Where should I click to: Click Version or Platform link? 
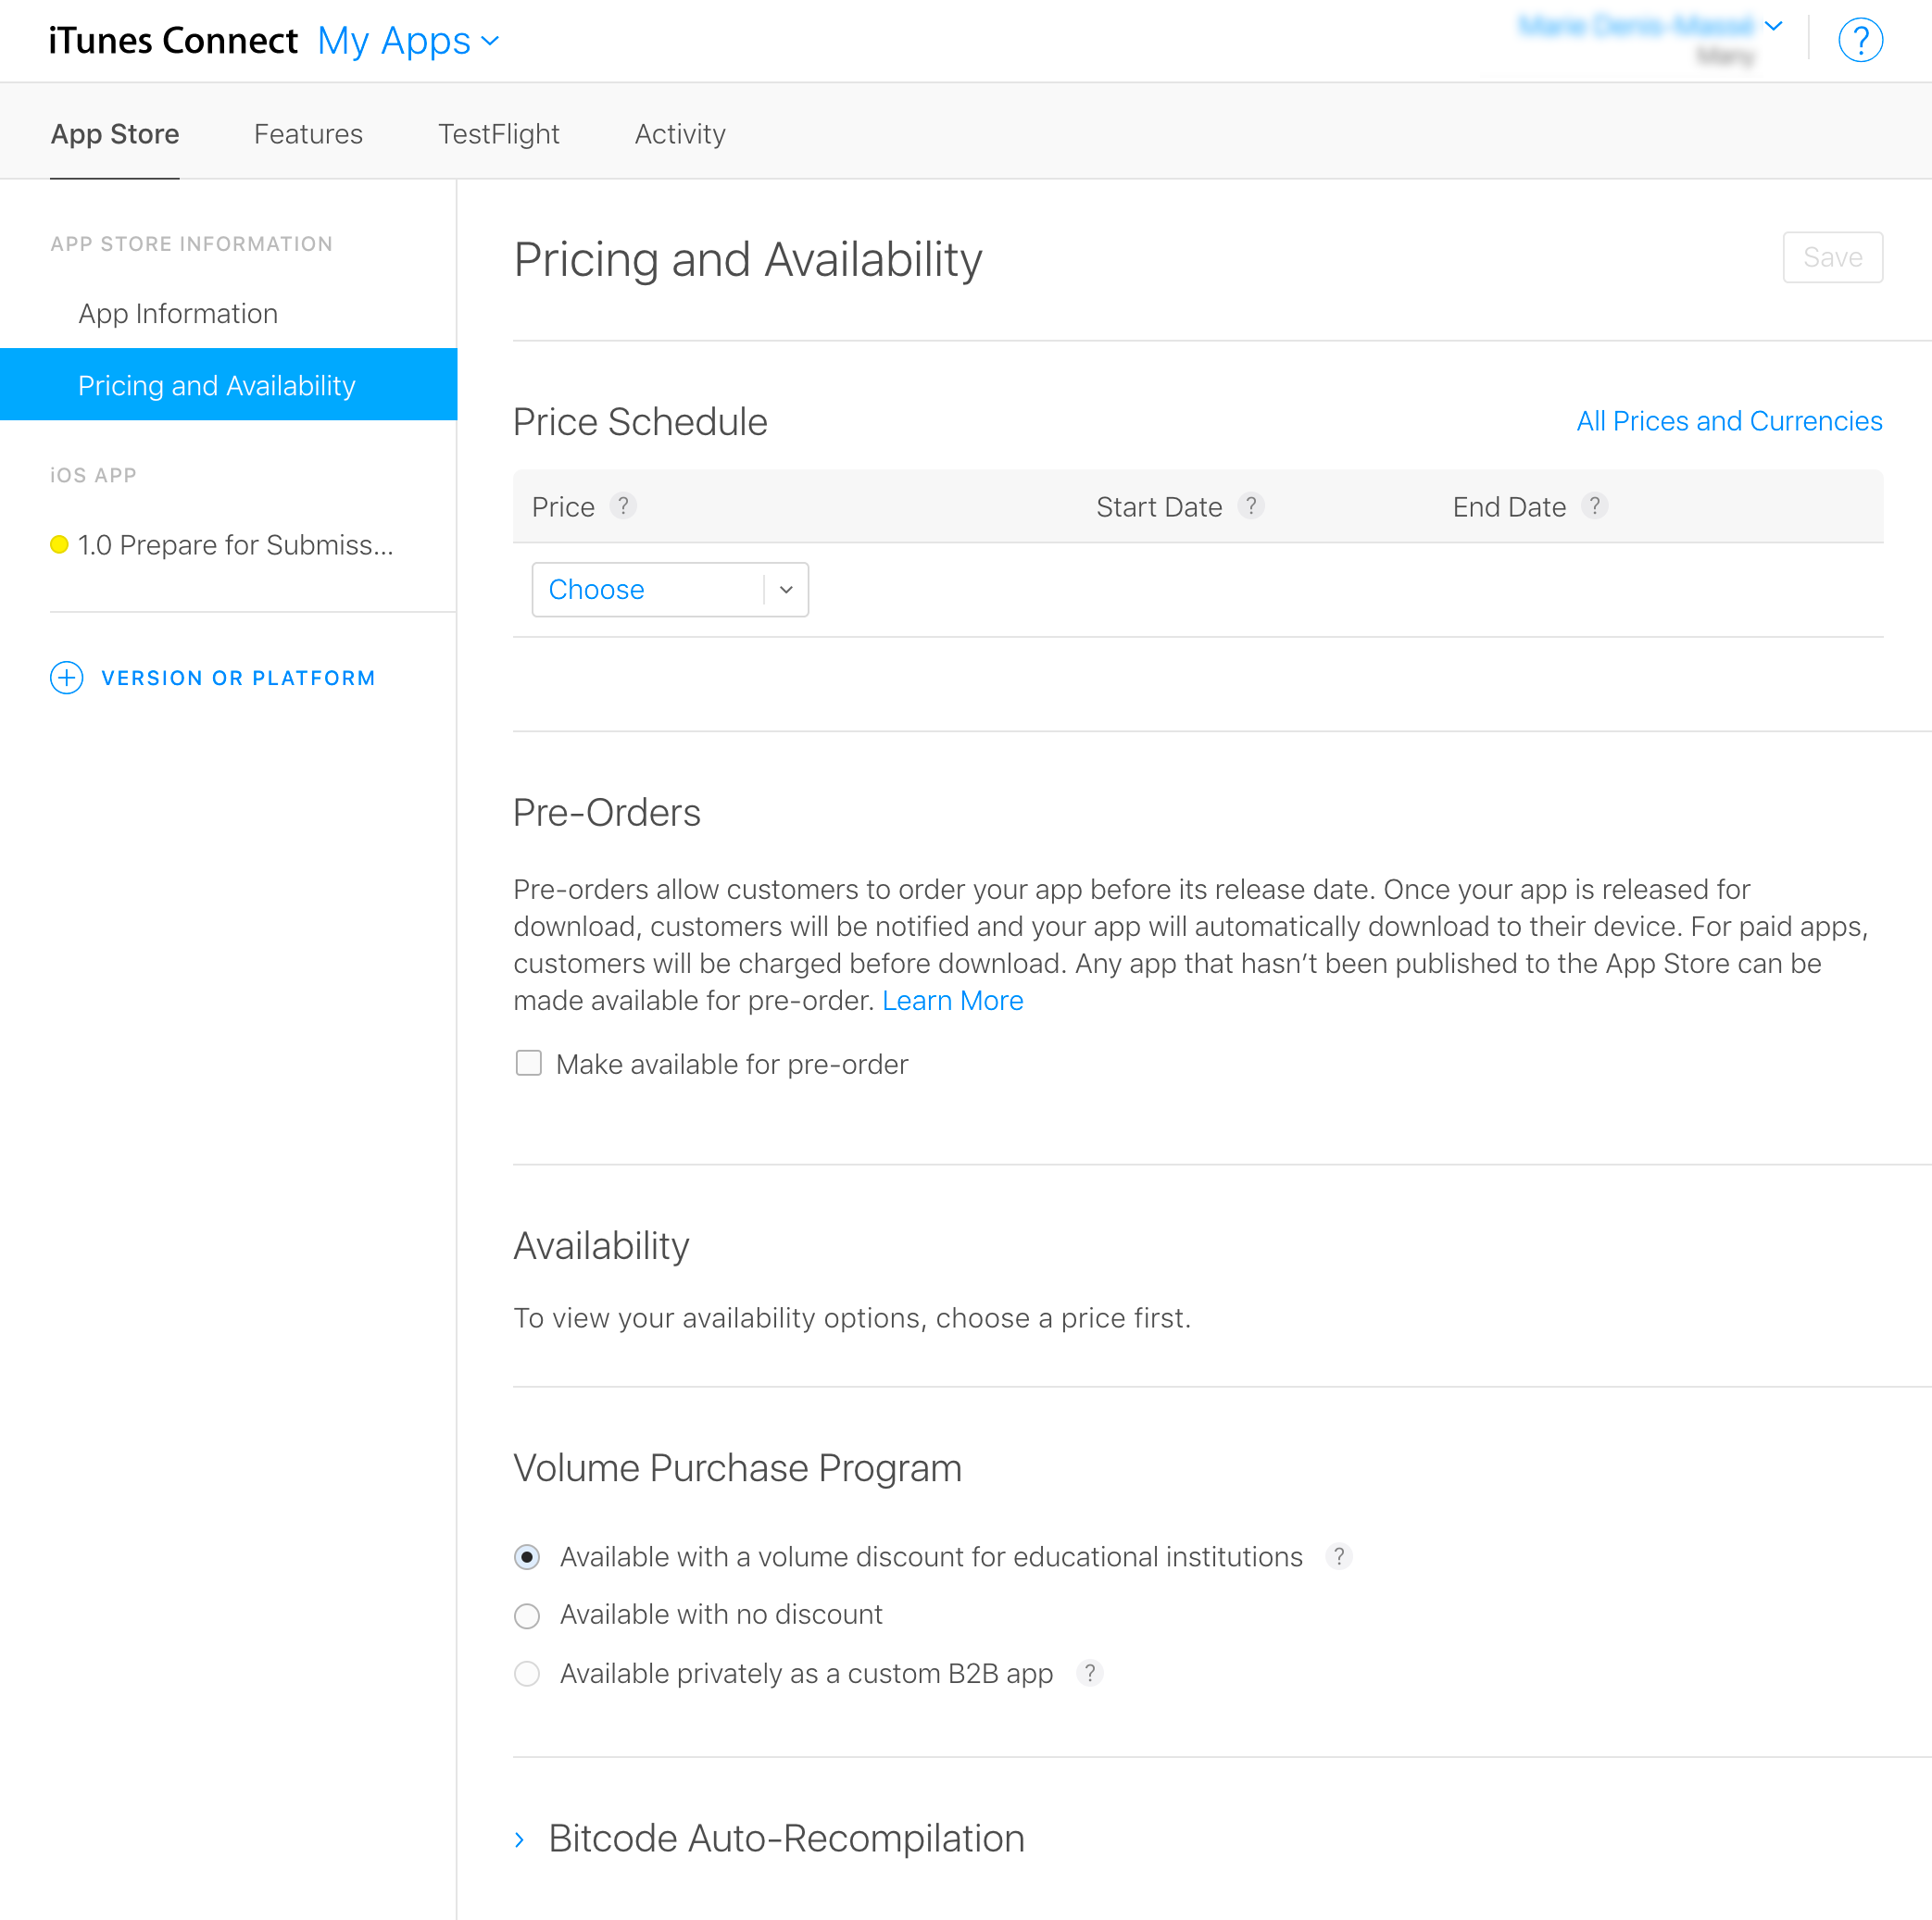point(238,678)
